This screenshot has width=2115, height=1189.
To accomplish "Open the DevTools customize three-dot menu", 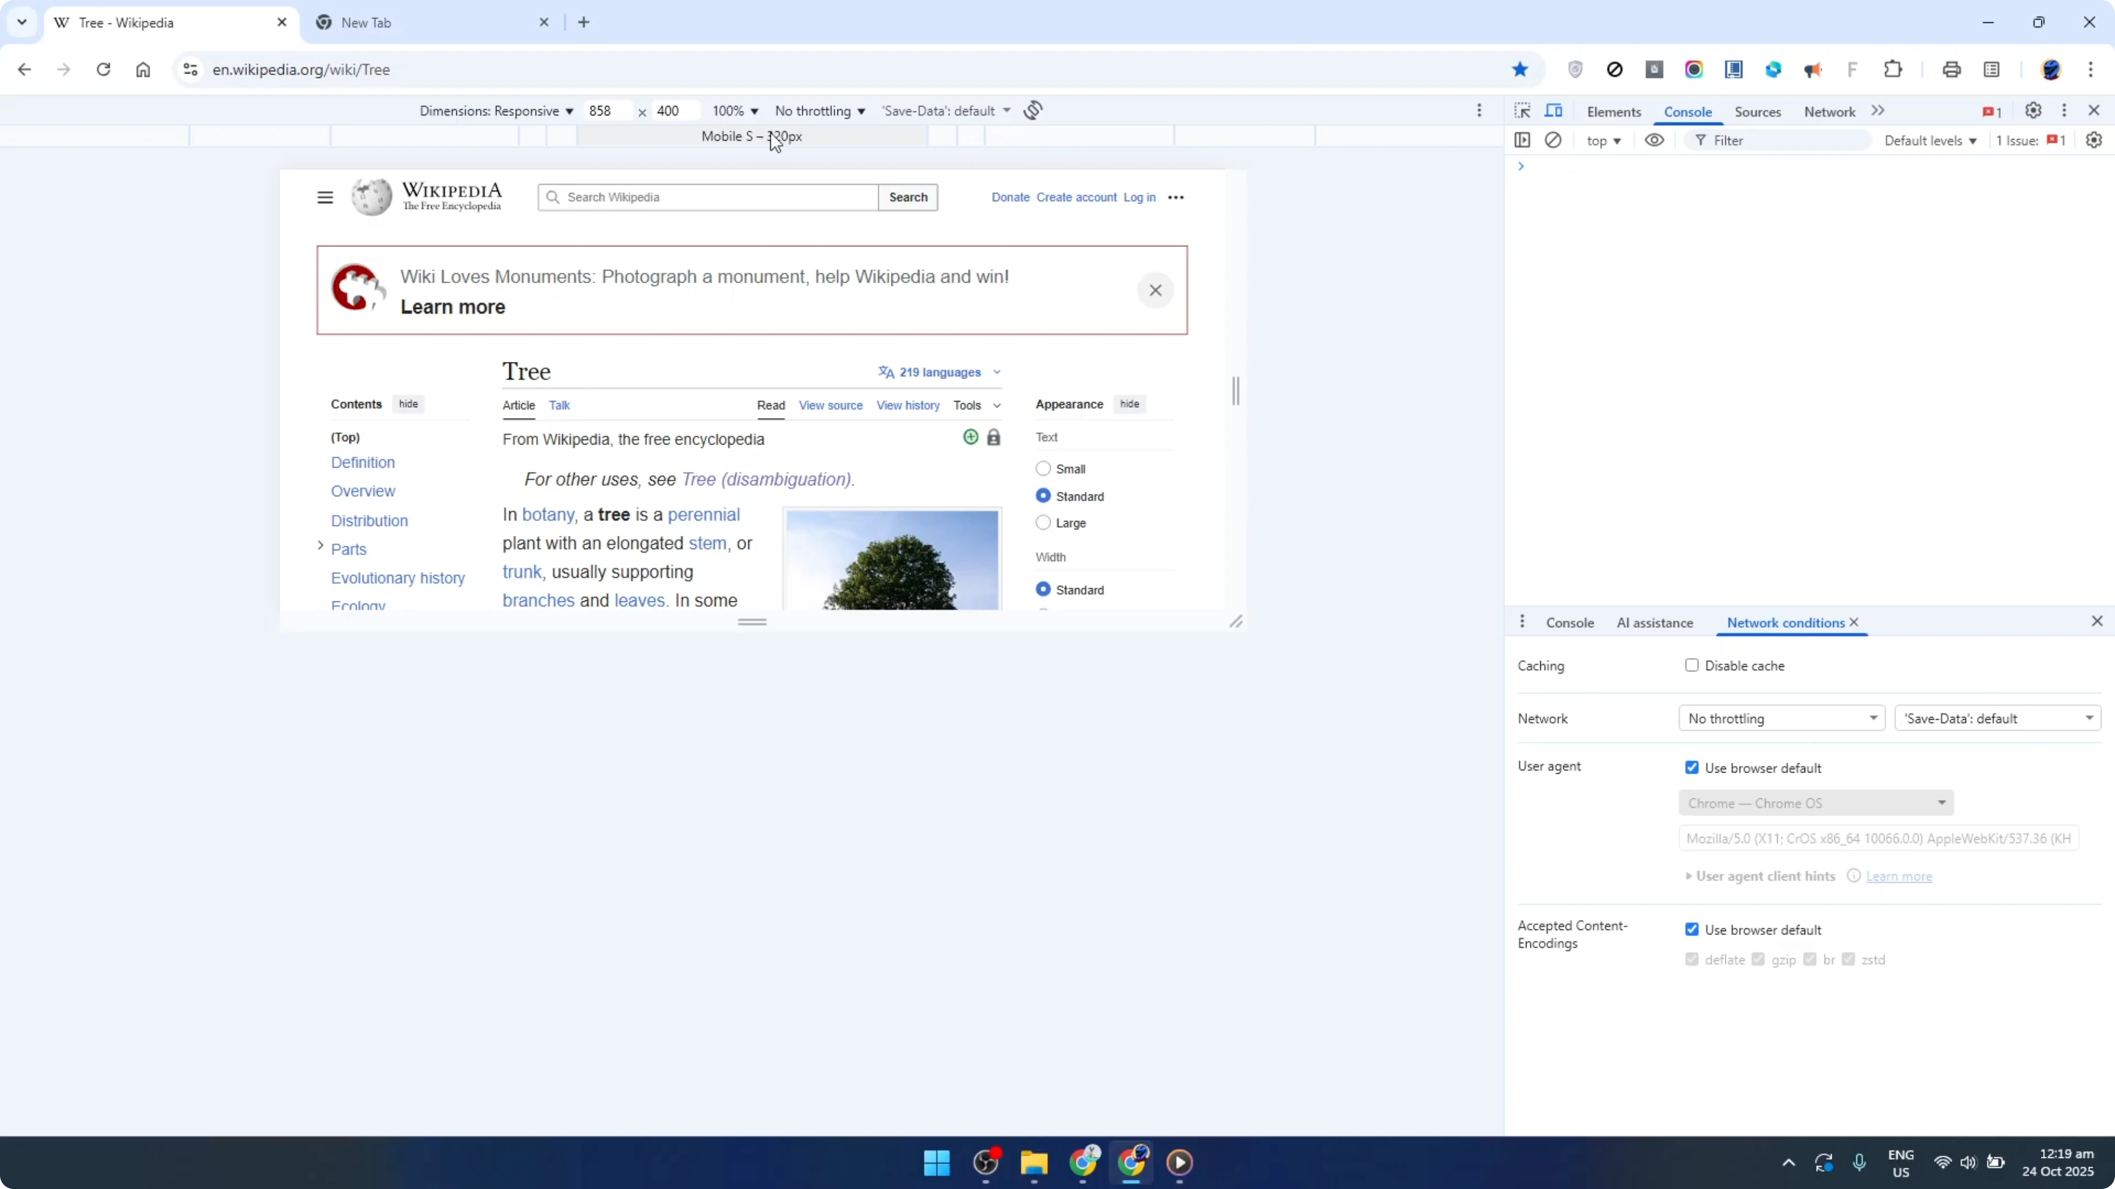I will [2064, 111].
